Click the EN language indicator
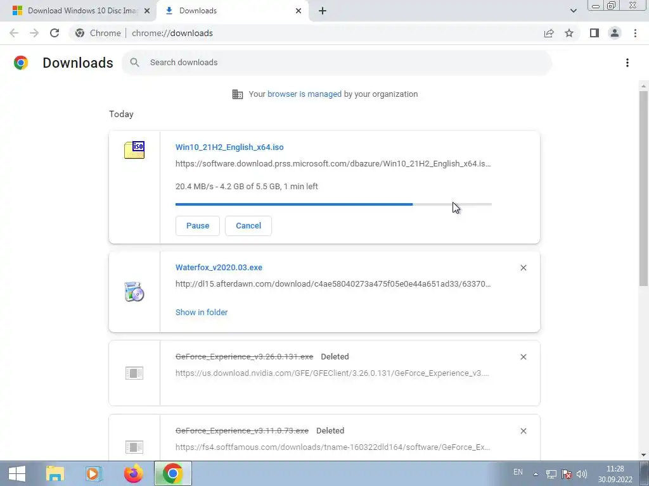Screen dimensions: 649x486 [518, 472]
